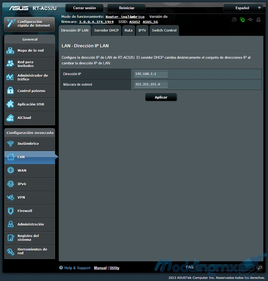Apply the LAN IP settings with Aplicar

pos(161,97)
